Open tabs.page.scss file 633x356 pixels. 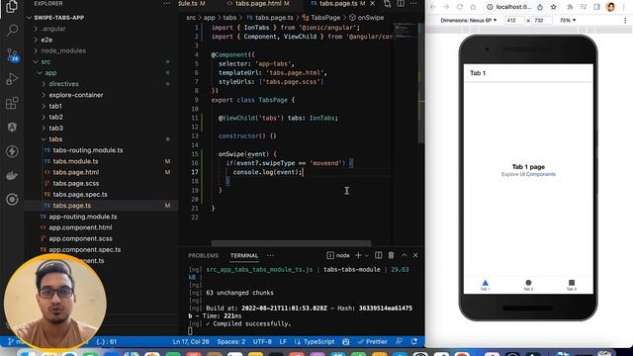(x=76, y=183)
